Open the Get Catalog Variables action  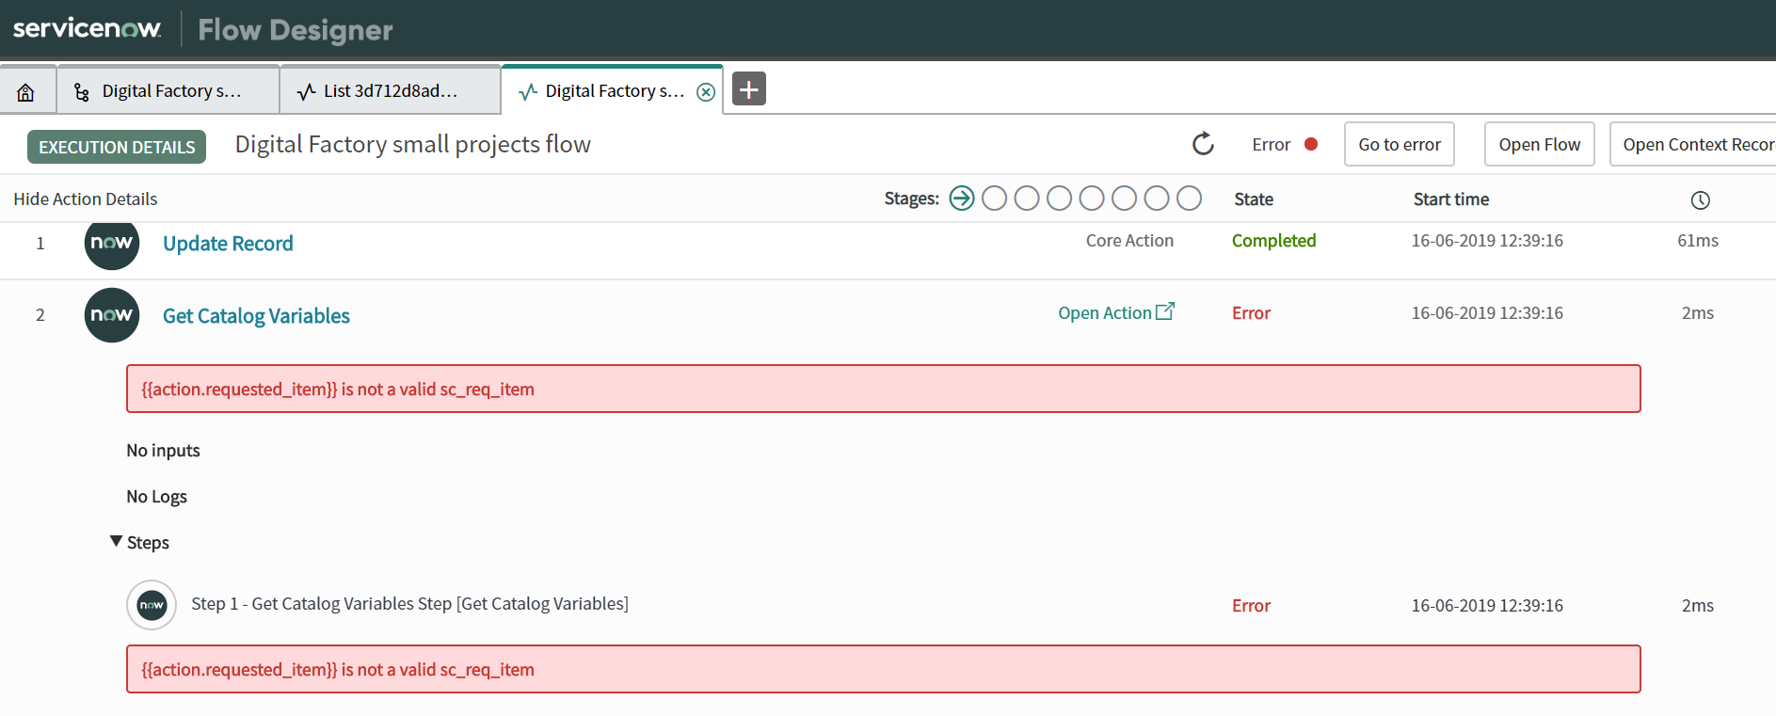[x=256, y=316]
